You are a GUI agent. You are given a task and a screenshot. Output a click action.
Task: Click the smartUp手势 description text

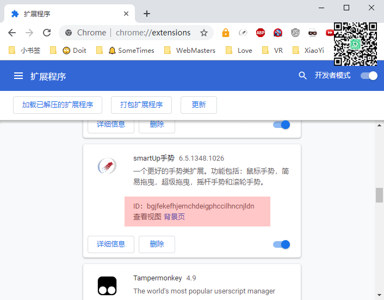click(211, 176)
